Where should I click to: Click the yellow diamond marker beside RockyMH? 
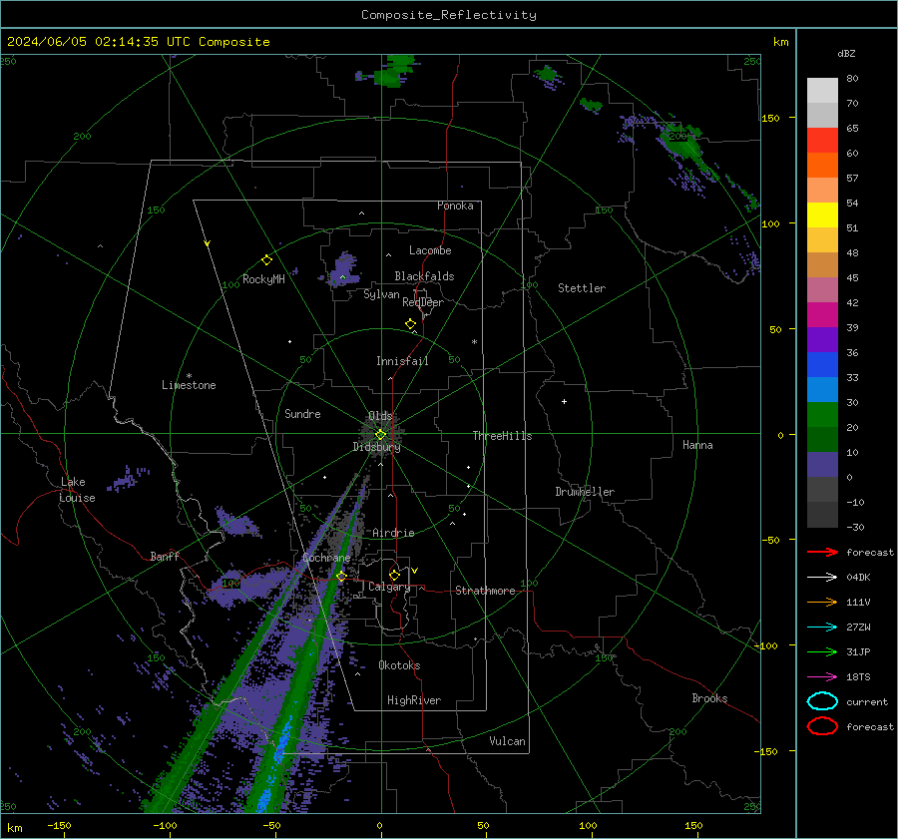tap(266, 260)
